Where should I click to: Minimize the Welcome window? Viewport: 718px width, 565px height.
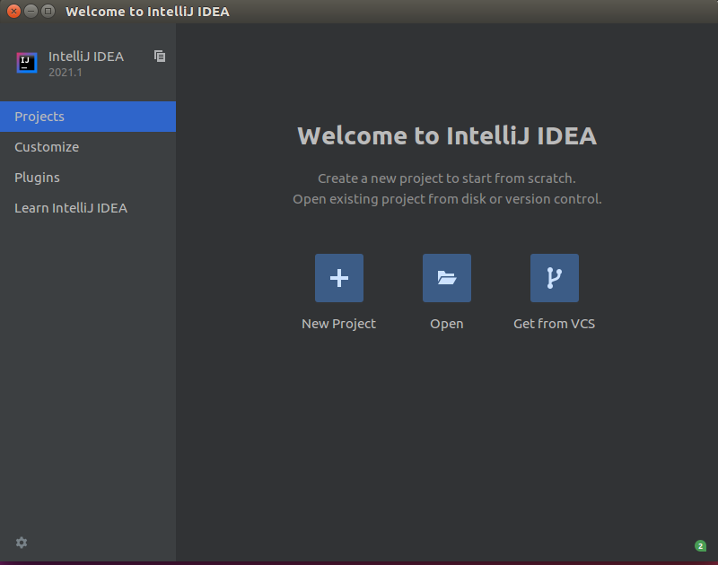pos(31,11)
